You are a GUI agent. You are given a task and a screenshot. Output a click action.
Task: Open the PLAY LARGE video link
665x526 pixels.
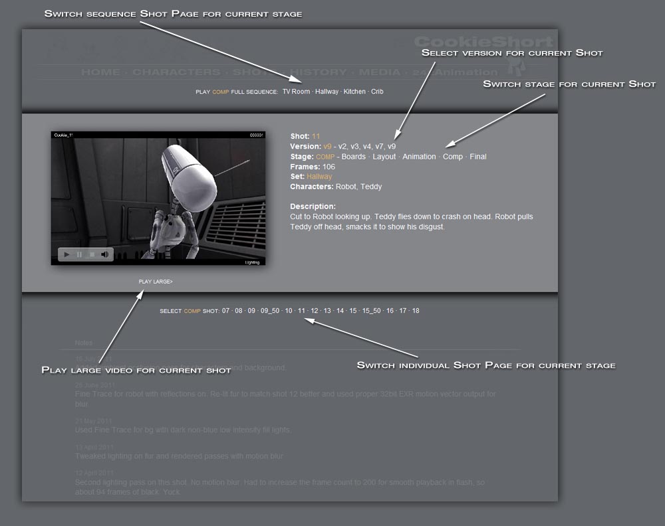[156, 282]
